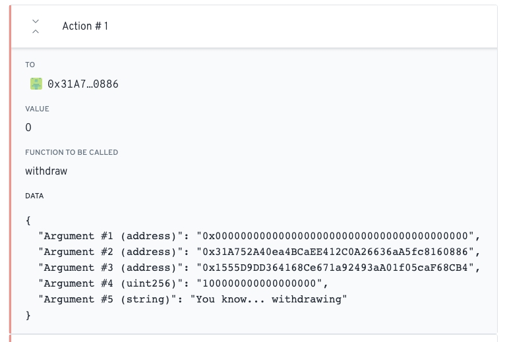Click the closing curly brace of the data
Viewport: 505px width, 342px height.
28,315
